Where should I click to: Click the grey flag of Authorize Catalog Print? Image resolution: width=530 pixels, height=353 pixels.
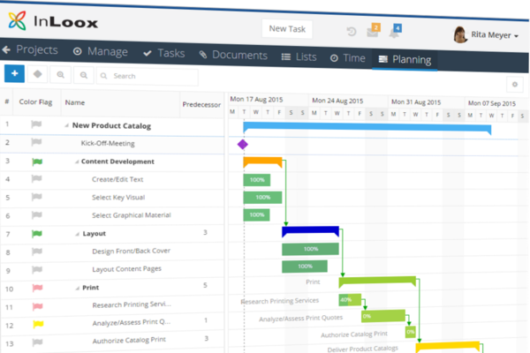[37, 342]
